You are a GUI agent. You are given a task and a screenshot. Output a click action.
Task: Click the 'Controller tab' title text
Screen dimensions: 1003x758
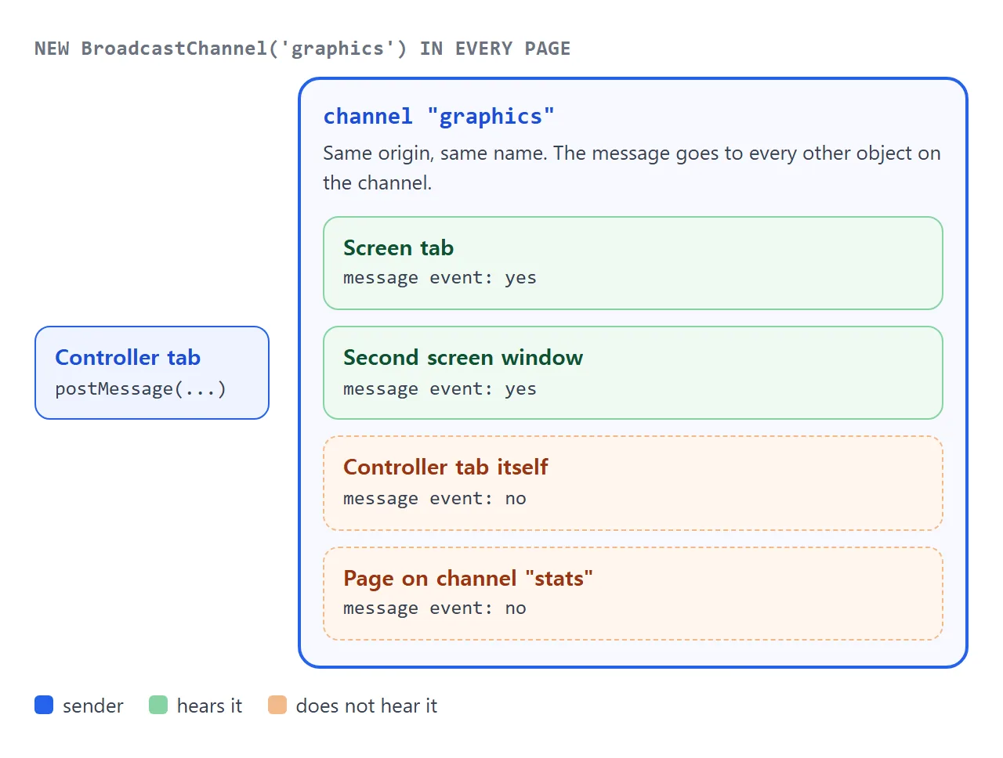coord(128,357)
